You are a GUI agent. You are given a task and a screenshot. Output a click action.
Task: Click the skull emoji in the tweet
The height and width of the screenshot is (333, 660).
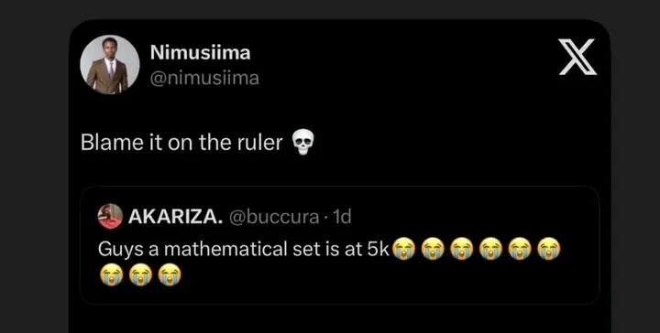[303, 143]
